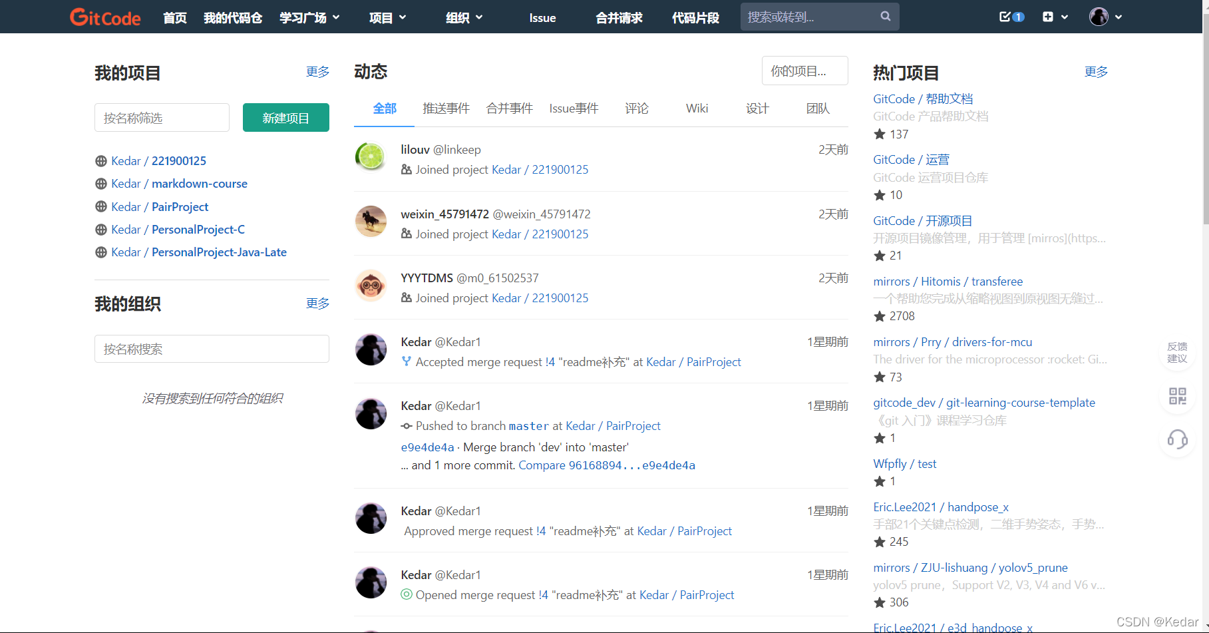Open 代码片段 in the navbar
The height and width of the screenshot is (633, 1209).
695,18
